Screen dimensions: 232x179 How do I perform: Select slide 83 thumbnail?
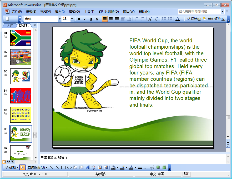pos(21,76)
